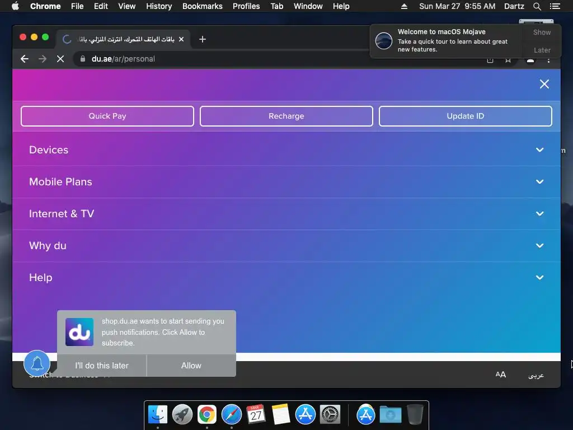This screenshot has height=430, width=573.
Task: Stop loading the page
Action: pyautogui.click(x=60, y=59)
